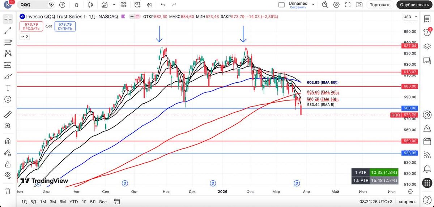This screenshot has height=207, width=434.
Task: Select the 6М range tab
Action: coord(63,201)
